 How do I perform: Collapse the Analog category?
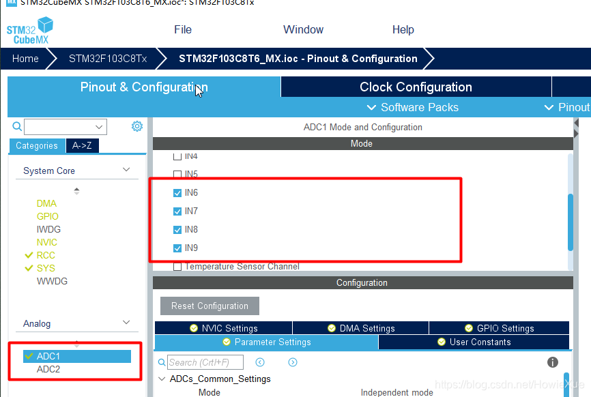pyautogui.click(x=126, y=323)
